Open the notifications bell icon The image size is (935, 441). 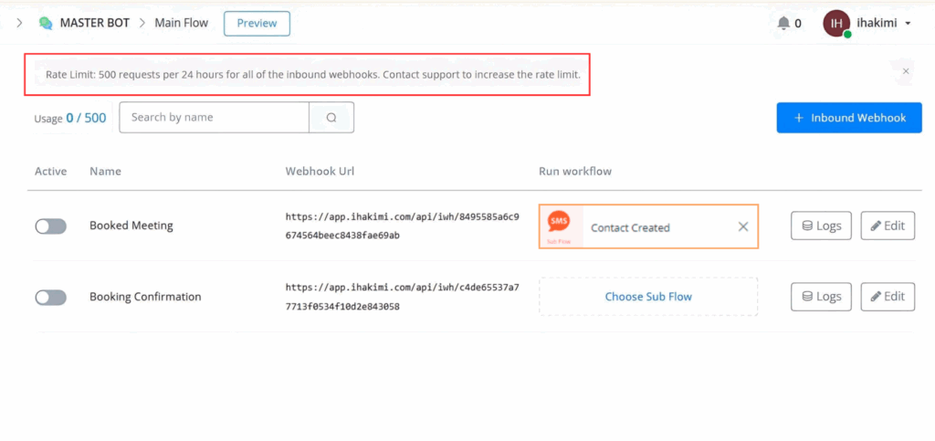783,24
